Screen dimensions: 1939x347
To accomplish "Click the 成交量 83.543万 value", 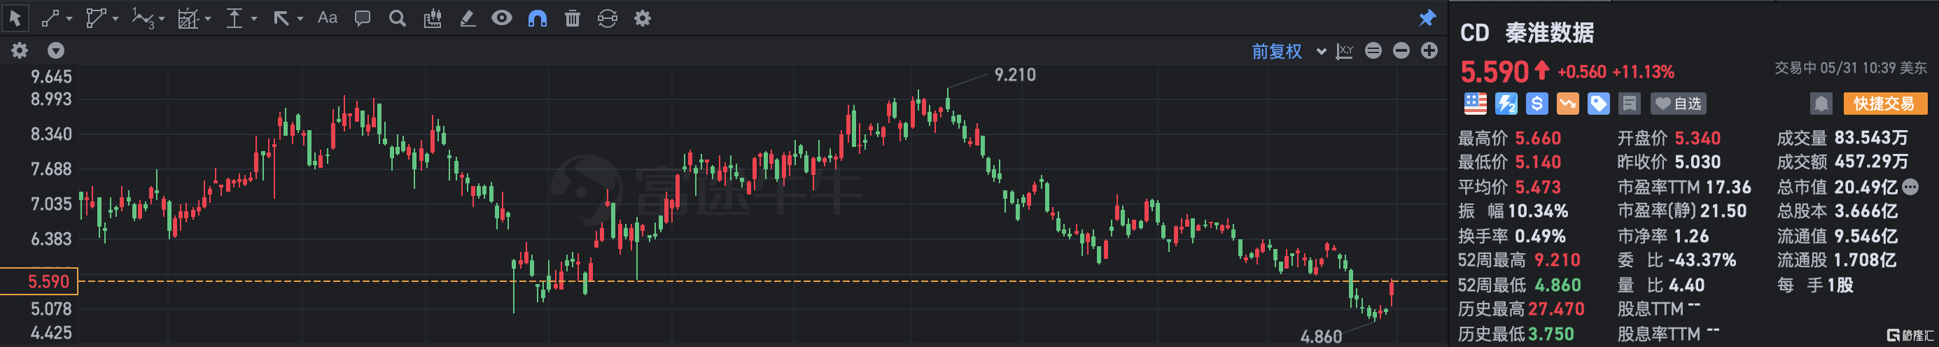I will coord(1870,138).
